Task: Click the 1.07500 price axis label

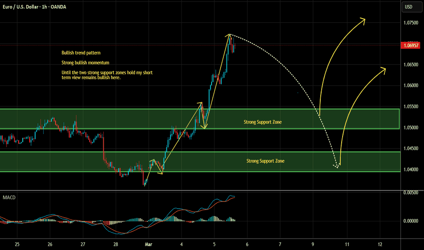Action: [x=411, y=23]
